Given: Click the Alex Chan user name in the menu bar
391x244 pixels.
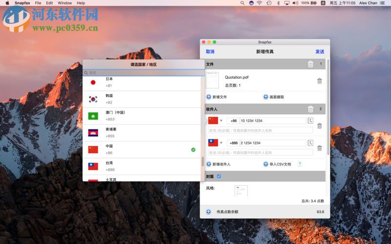Looking at the screenshot, I should coord(368,3).
